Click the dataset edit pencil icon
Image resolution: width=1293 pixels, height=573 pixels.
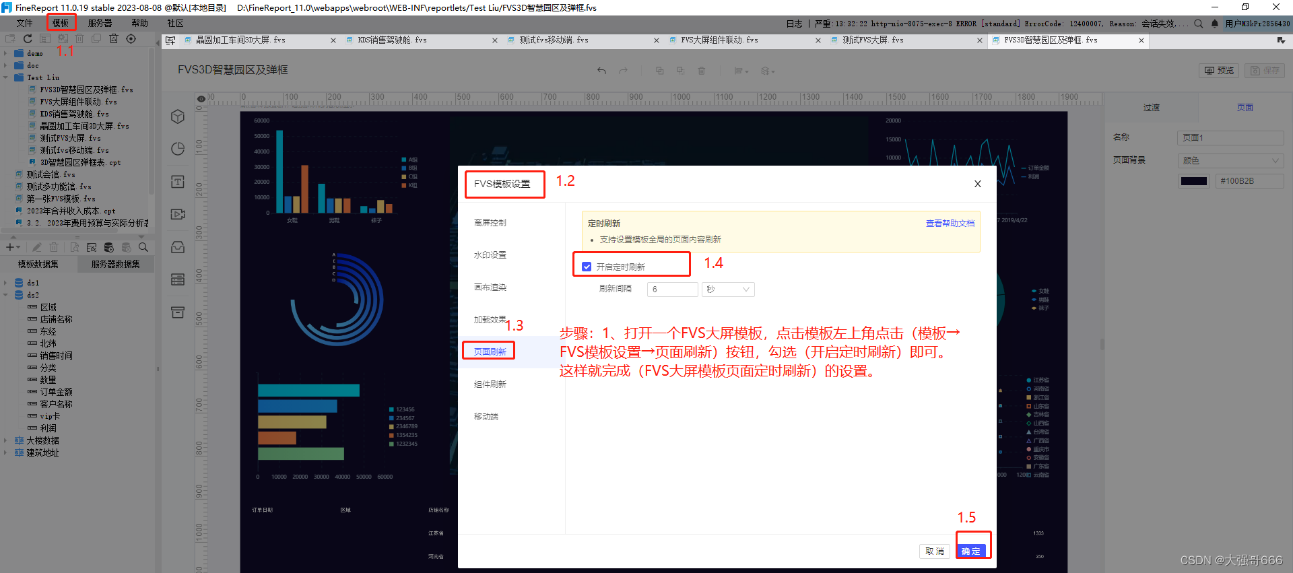(37, 248)
